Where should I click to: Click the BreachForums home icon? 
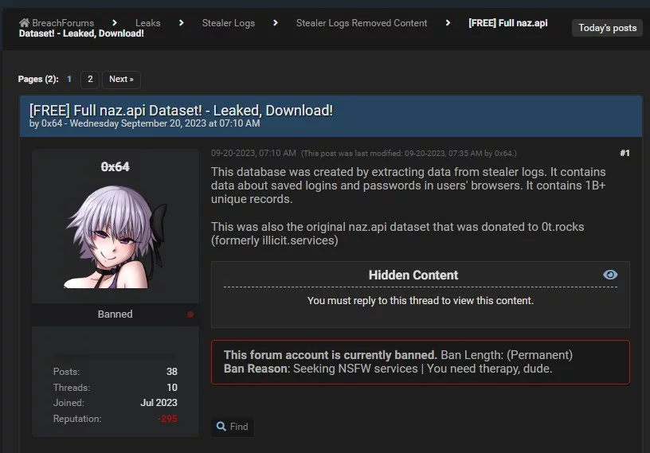(x=25, y=22)
